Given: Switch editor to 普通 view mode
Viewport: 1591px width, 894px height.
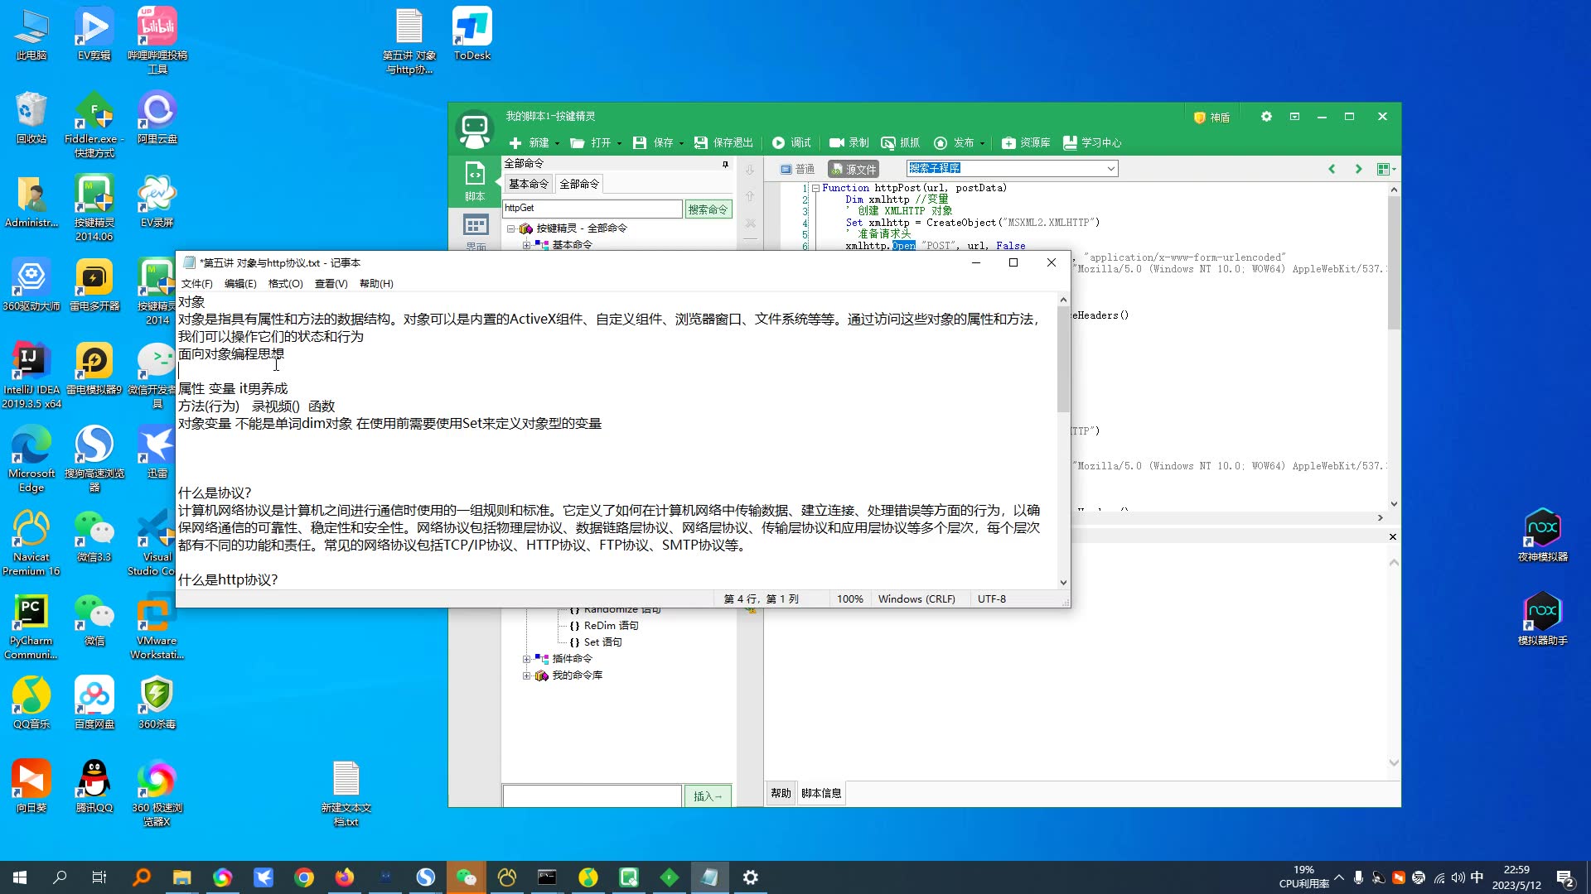Looking at the screenshot, I should pyautogui.click(x=797, y=169).
